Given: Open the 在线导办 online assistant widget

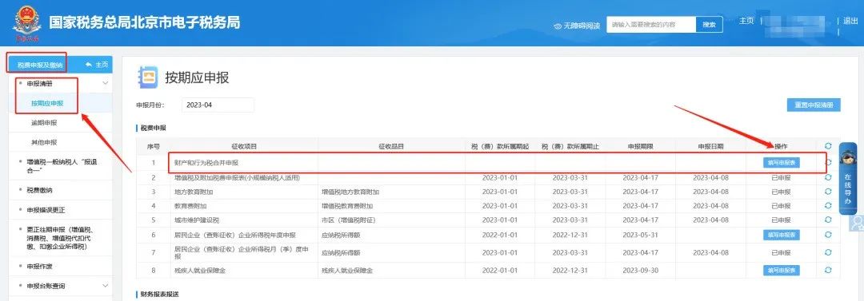Looking at the screenshot, I should click(847, 179).
